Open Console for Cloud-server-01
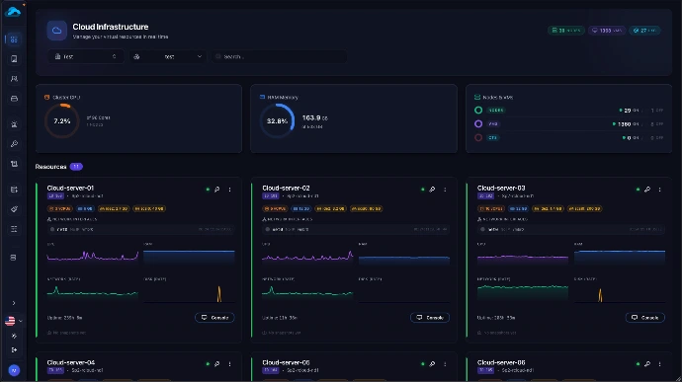 click(214, 318)
